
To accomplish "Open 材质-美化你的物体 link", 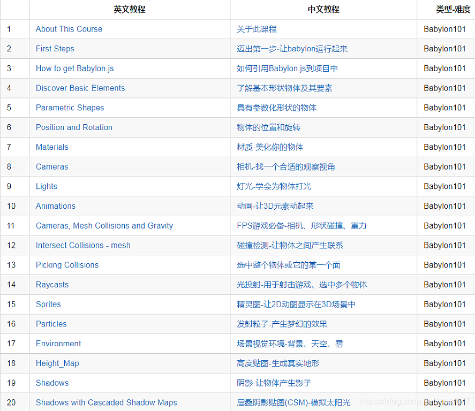I will click(270, 147).
